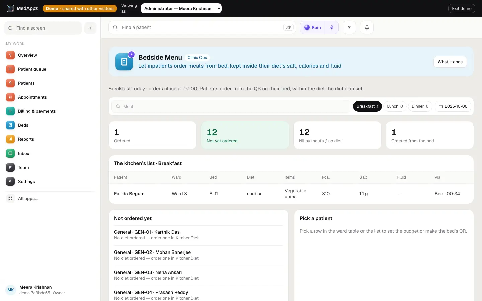Go to Patients icon in sidebar
This screenshot has height=301, width=482.
click(10, 83)
